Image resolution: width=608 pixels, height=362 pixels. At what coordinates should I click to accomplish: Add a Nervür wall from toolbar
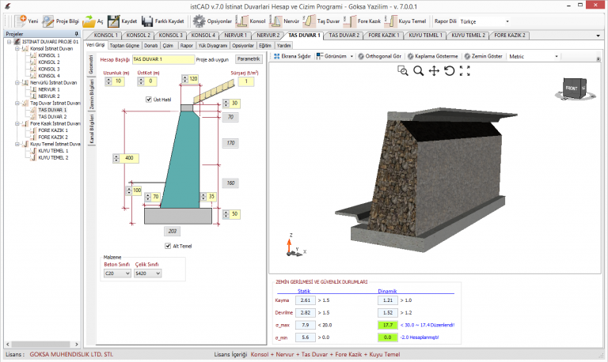point(284,21)
